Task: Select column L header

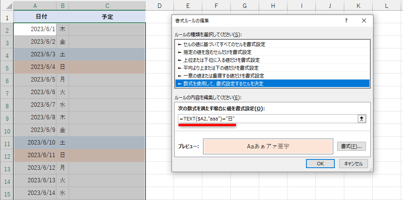Action: 386,6
